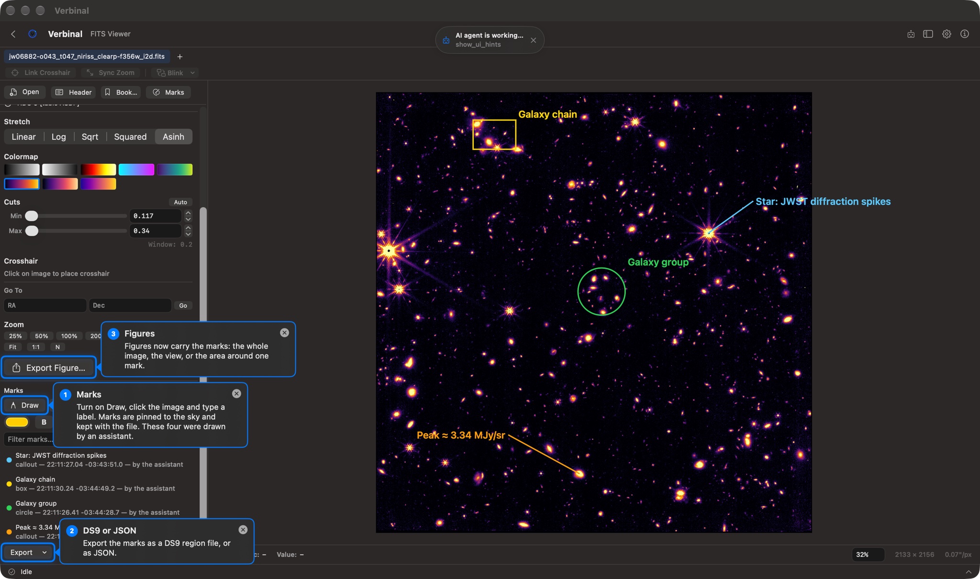The width and height of the screenshot is (980, 579).
Task: Toggle the bold B label option
Action: (x=44, y=422)
